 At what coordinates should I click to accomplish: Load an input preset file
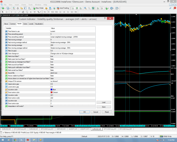click(104, 102)
